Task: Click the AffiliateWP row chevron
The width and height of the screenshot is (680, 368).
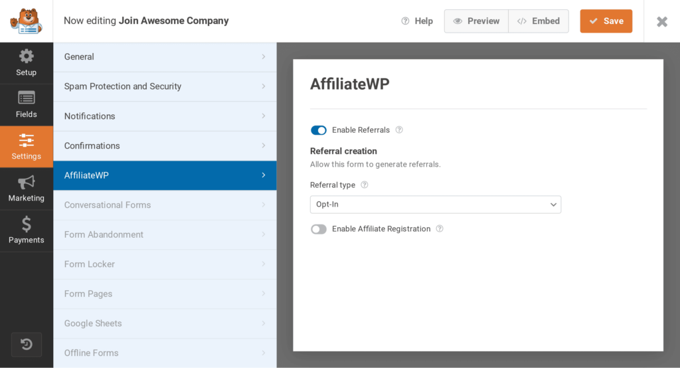Action: click(264, 175)
